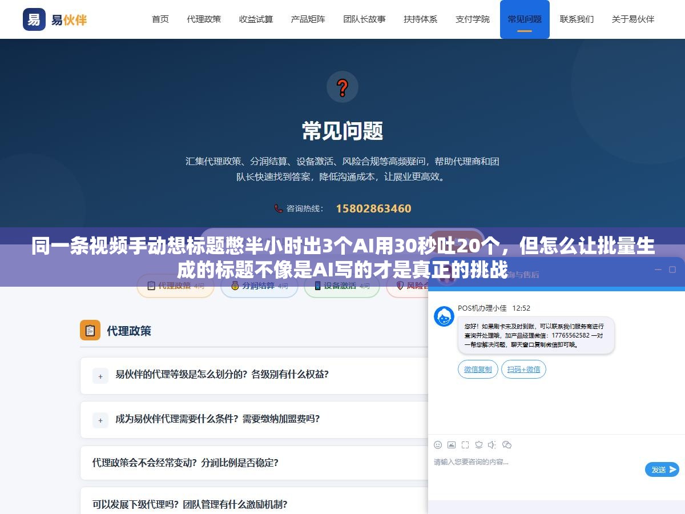685x514 pixels.
Task: Click hotline number 15802863460
Action: pos(373,208)
